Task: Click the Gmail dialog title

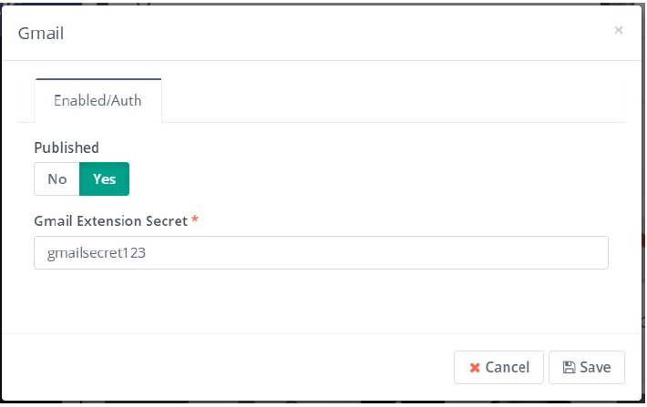Action: click(41, 34)
